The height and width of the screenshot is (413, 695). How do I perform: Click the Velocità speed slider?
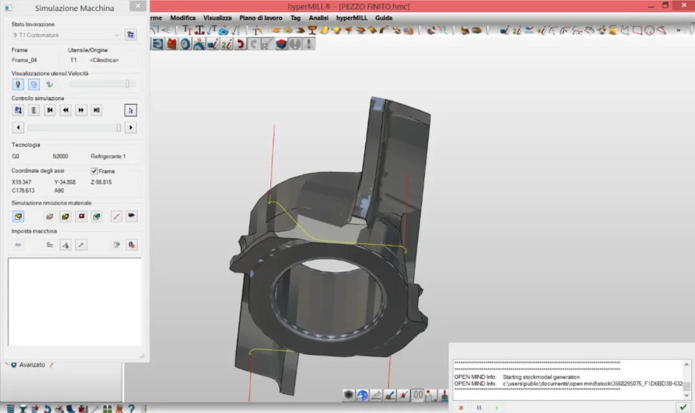point(102,84)
